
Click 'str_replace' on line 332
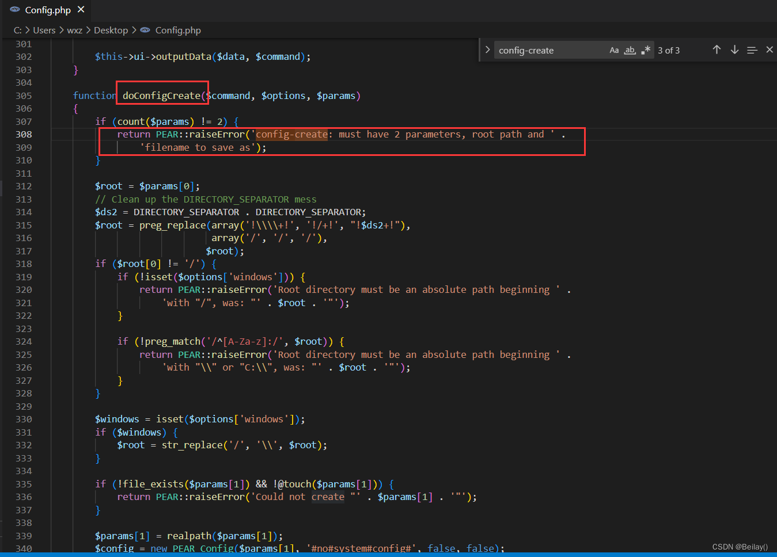192,445
